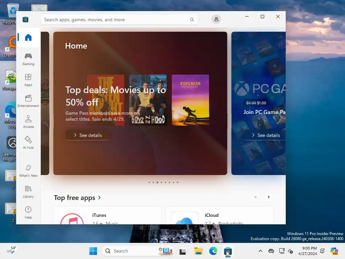Open Top free apps section link

77,198
